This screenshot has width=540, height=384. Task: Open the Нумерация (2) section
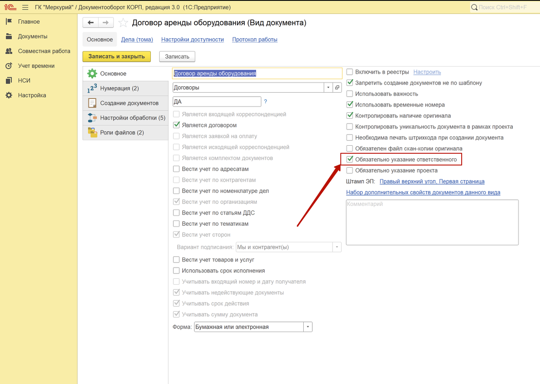pos(119,89)
